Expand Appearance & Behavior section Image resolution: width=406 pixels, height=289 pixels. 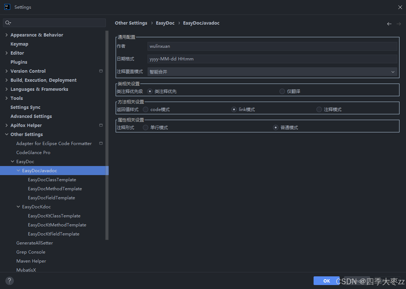7,35
